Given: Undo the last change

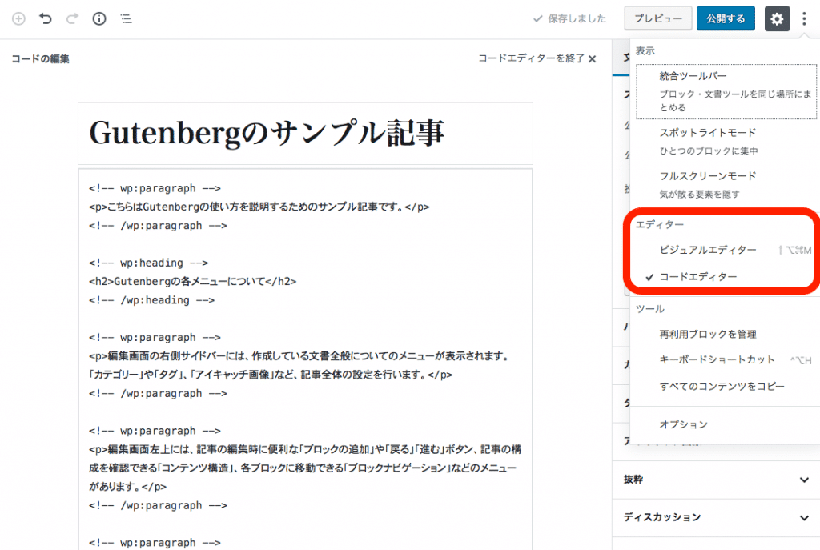Looking at the screenshot, I should pos(46,19).
